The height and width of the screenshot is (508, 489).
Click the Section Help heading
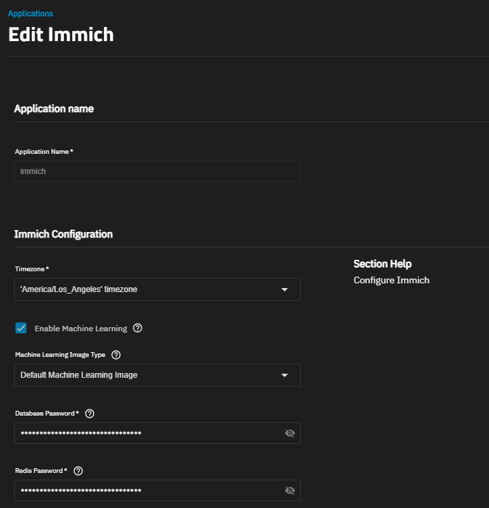coord(382,264)
